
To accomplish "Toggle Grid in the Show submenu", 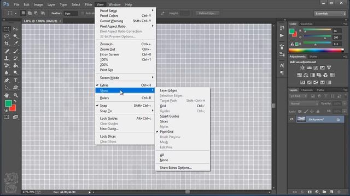I will 182,106.
